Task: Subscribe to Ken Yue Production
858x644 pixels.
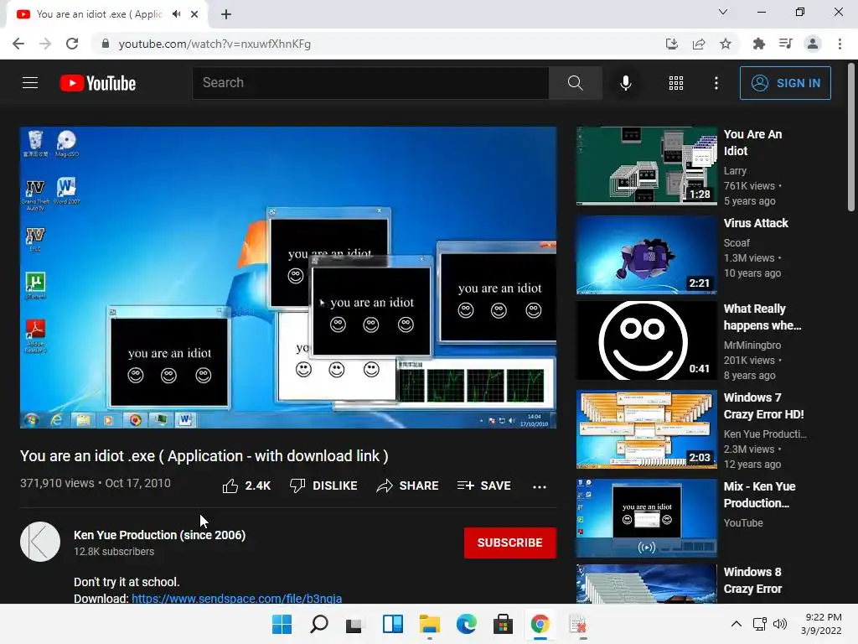Action: (510, 543)
